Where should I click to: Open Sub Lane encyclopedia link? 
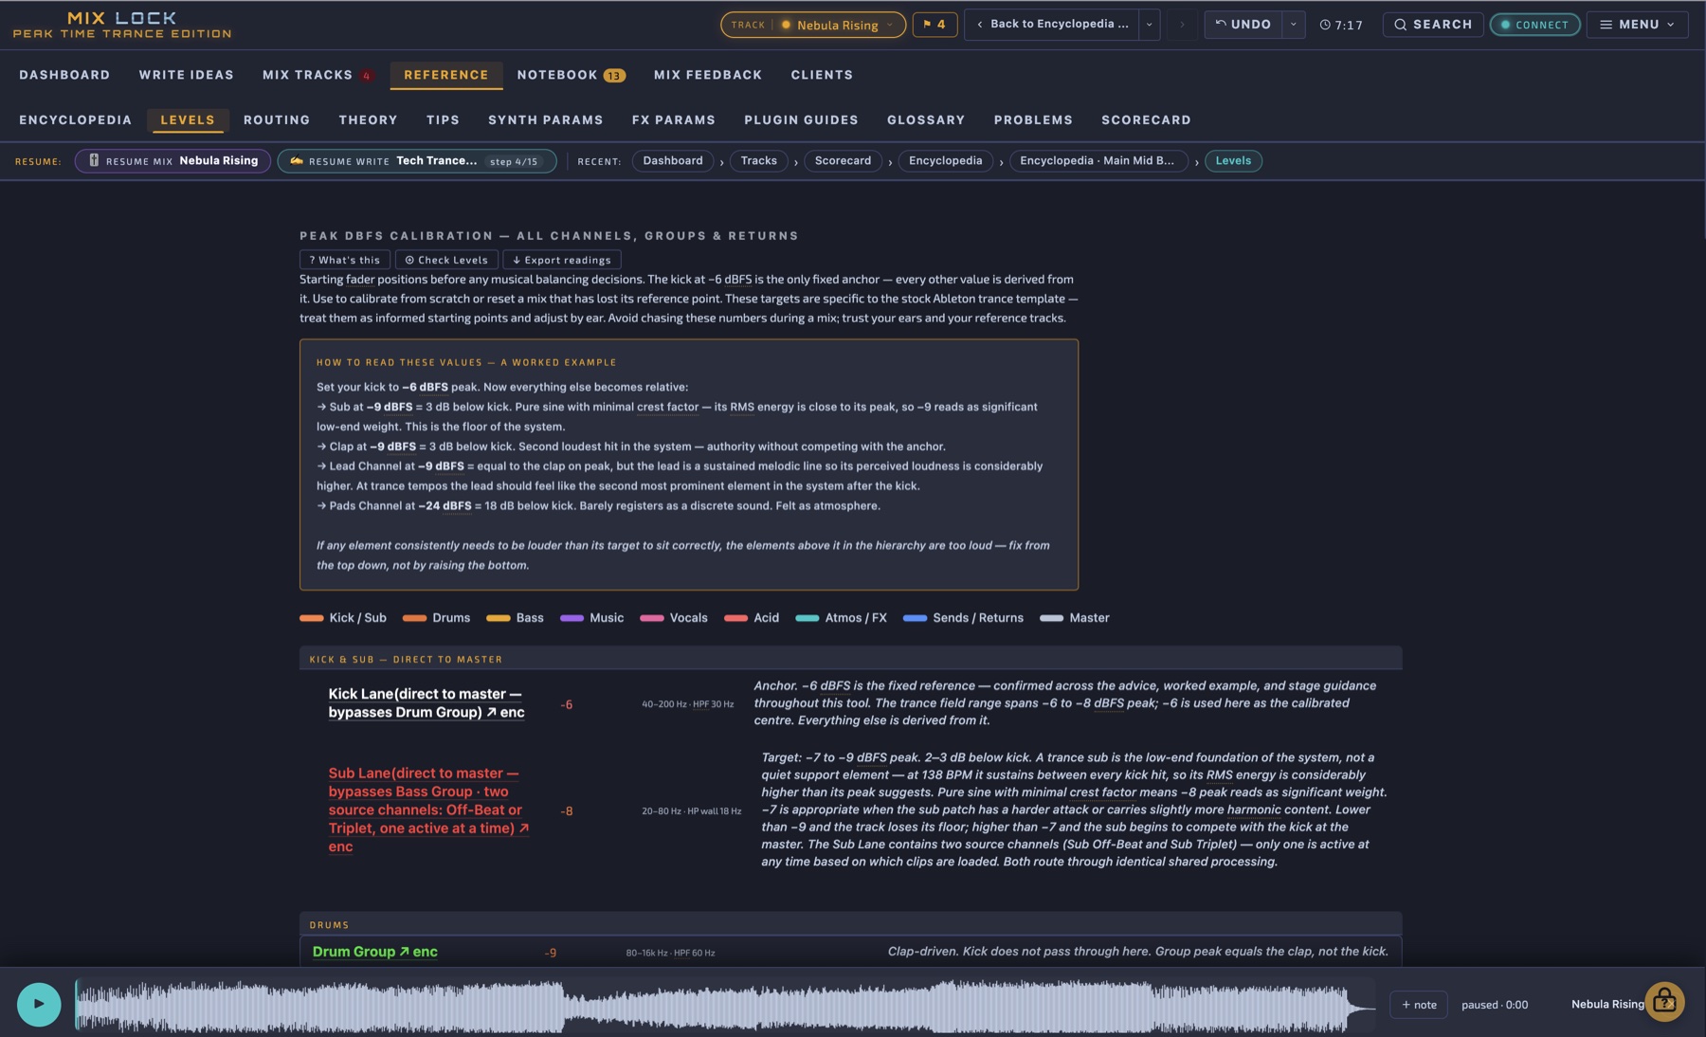[x=428, y=810]
